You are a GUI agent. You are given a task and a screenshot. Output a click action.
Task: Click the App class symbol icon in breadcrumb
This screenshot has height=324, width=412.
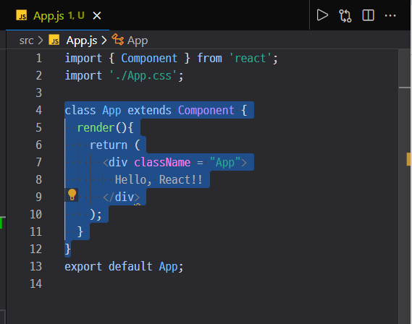pyautogui.click(x=118, y=40)
